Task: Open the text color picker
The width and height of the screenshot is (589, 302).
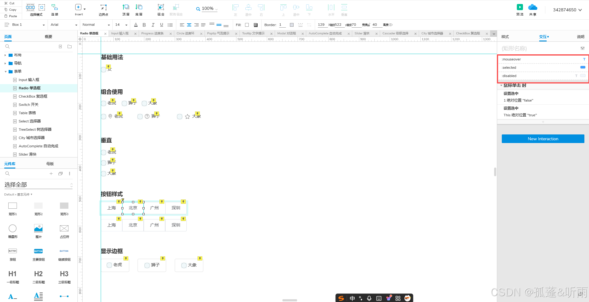Action: tap(136, 25)
